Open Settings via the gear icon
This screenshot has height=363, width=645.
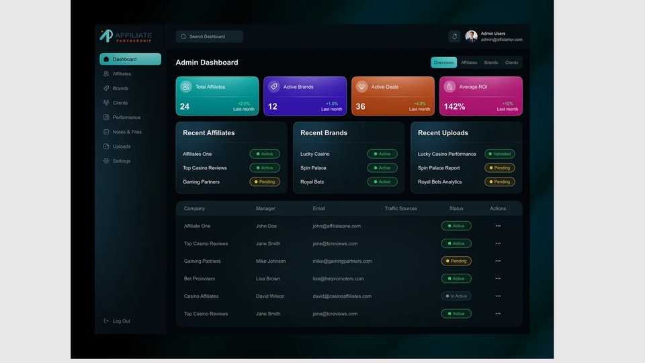pos(106,161)
